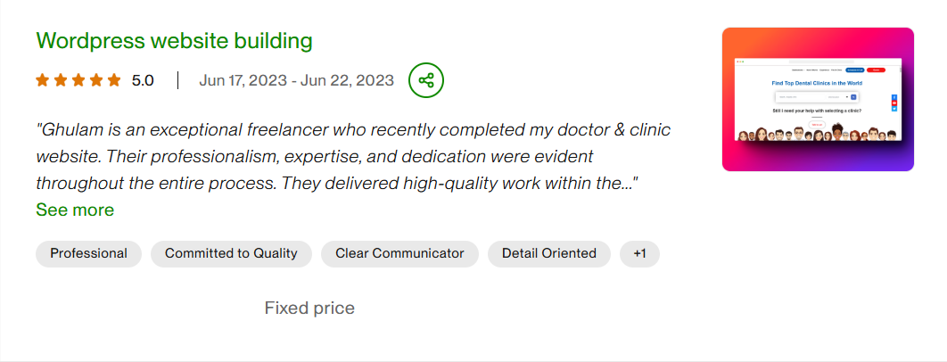Click the second orange rating star
Image resolution: width=947 pixels, height=362 pixels.
coord(60,80)
